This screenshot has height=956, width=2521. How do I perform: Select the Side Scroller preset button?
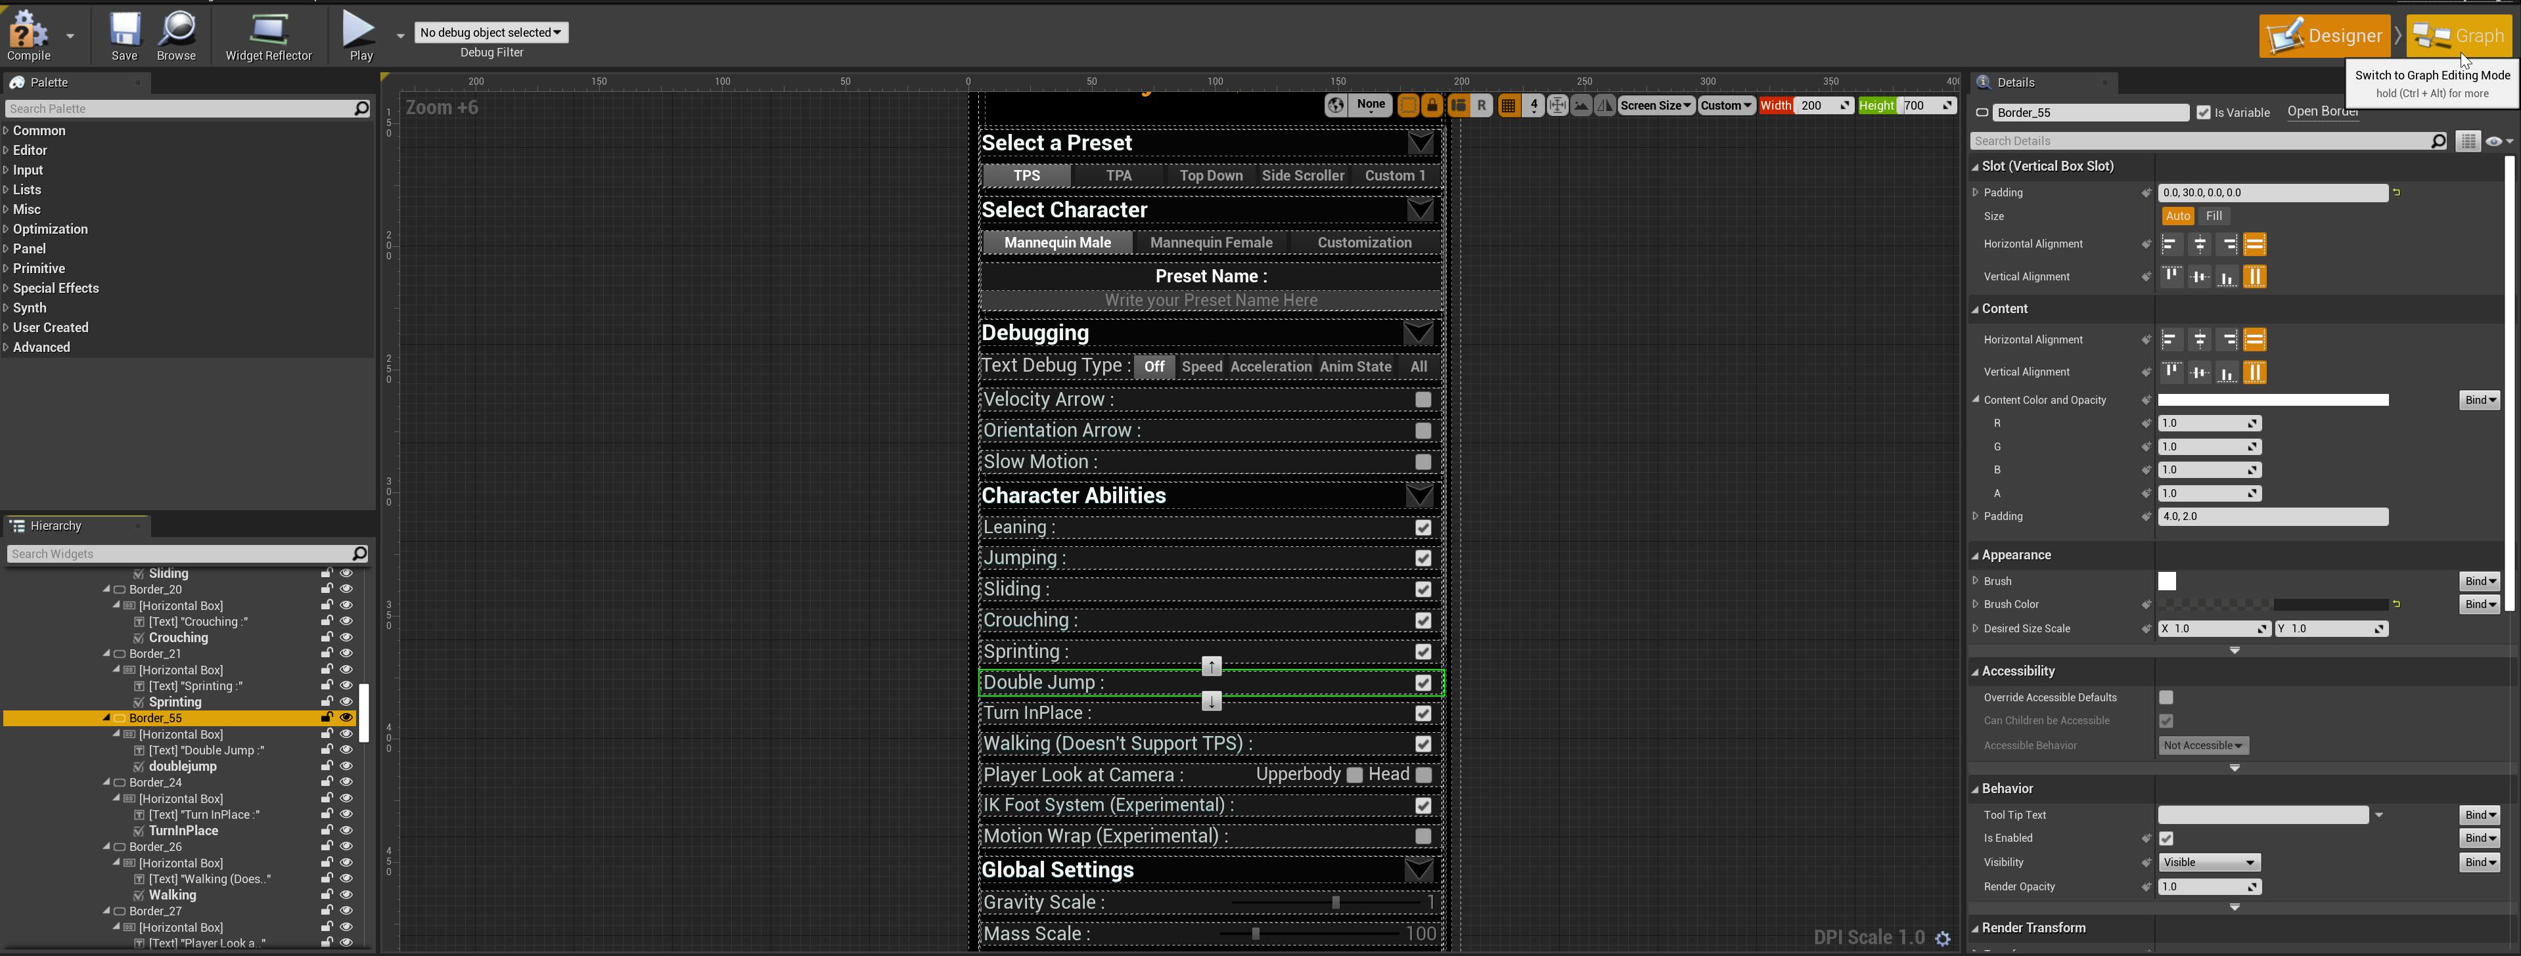click(x=1303, y=175)
